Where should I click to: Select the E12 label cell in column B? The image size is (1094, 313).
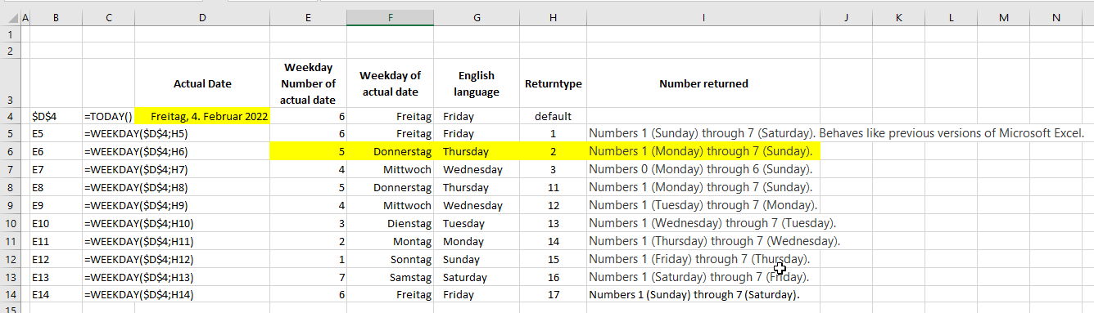tap(56, 259)
